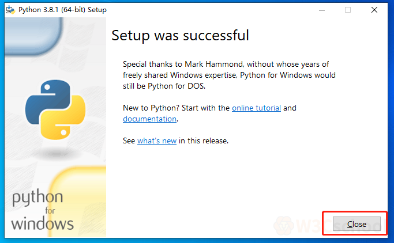
Task: Click the "Python 3.8.1 (64-bit) Setup" title text
Action: point(62,10)
